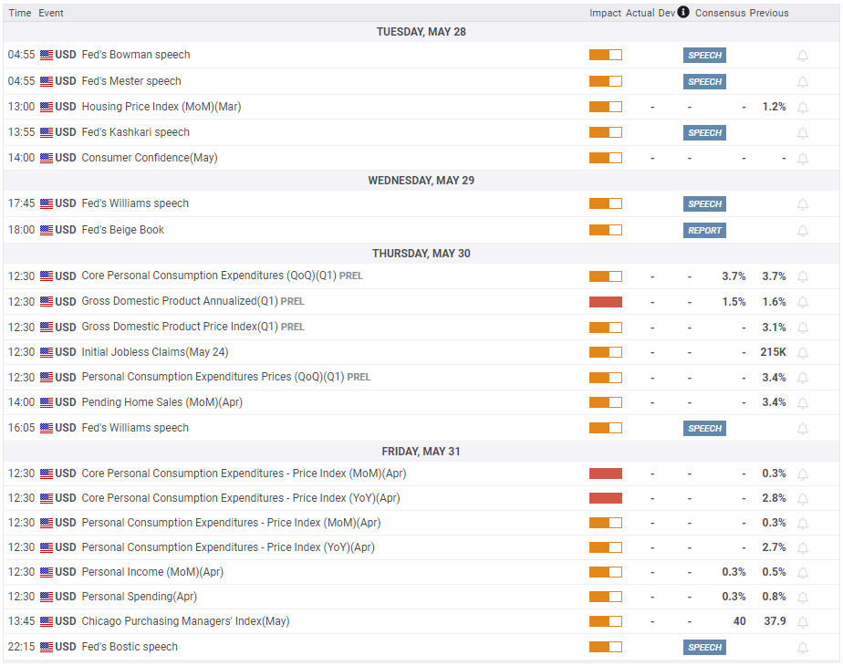Open the Dev info icon in header
Image resolution: width=843 pixels, height=666 pixels.
(x=682, y=12)
